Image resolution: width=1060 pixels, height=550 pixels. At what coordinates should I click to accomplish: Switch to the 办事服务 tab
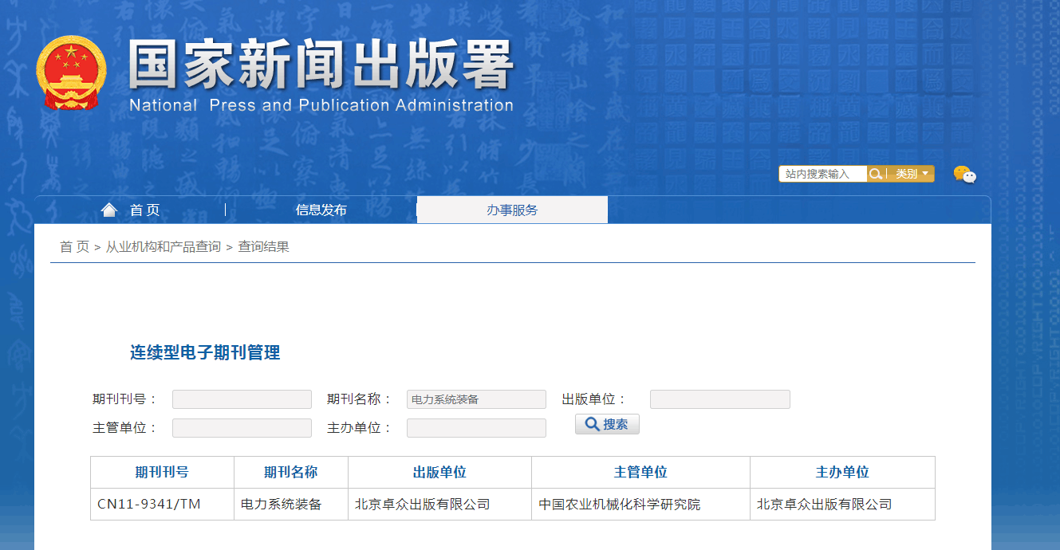(512, 210)
